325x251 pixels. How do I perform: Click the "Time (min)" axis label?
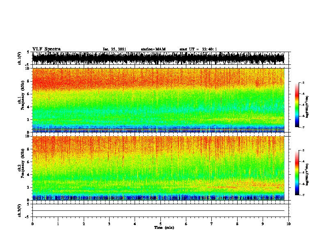(164, 228)
